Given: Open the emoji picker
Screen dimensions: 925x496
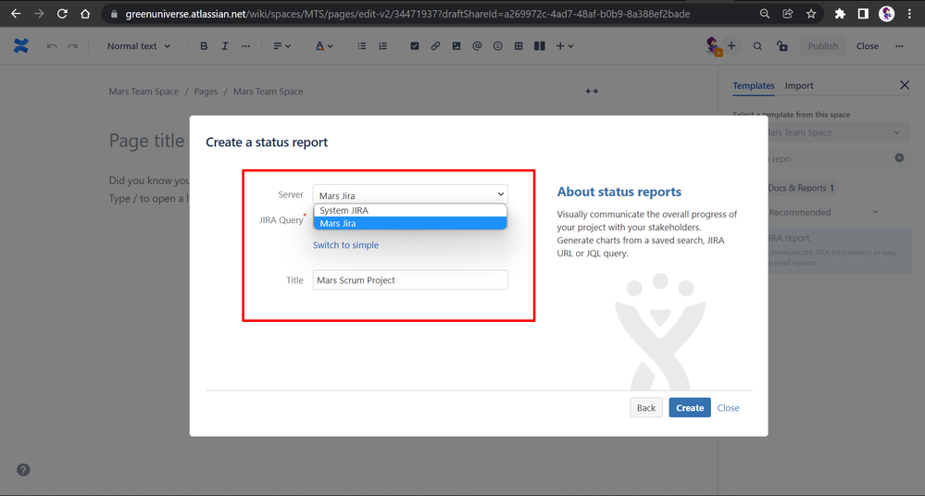Looking at the screenshot, I should [x=498, y=46].
